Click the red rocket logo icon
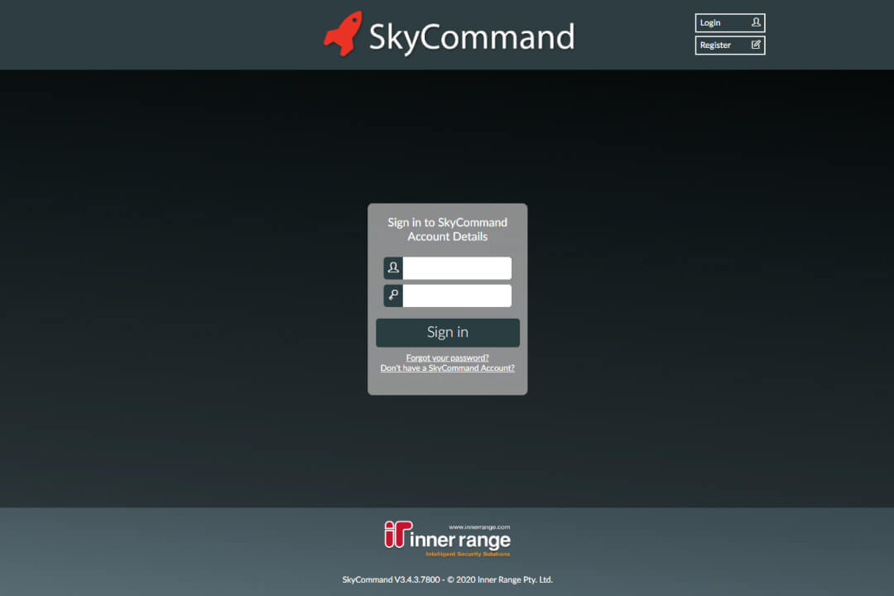 click(x=343, y=34)
